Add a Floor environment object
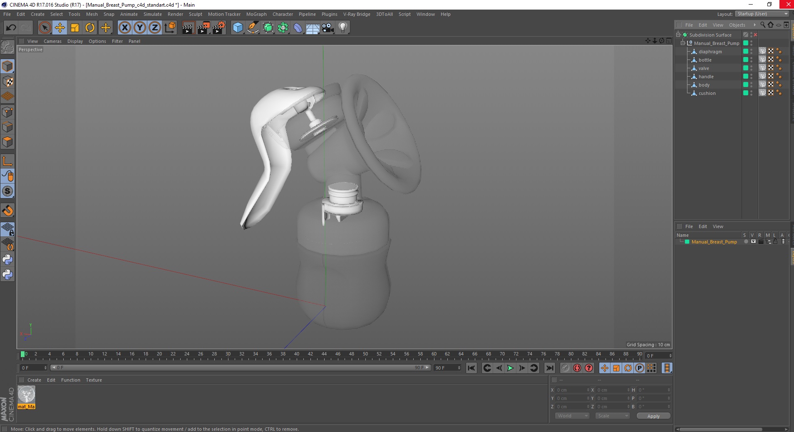This screenshot has width=794, height=432. pyautogui.click(x=313, y=28)
